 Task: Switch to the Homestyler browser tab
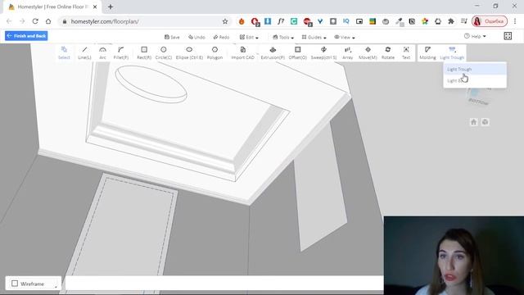pyautogui.click(x=52, y=7)
